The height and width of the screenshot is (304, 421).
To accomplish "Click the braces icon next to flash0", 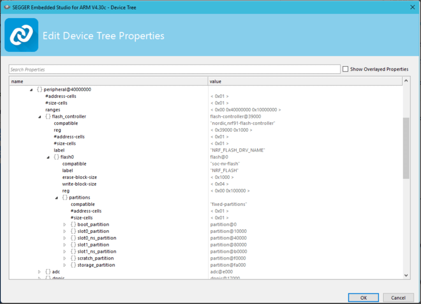I will (x=57, y=157).
